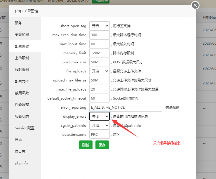Open the Session配置 tab
The width and height of the screenshot is (216, 179).
pos(25,128)
